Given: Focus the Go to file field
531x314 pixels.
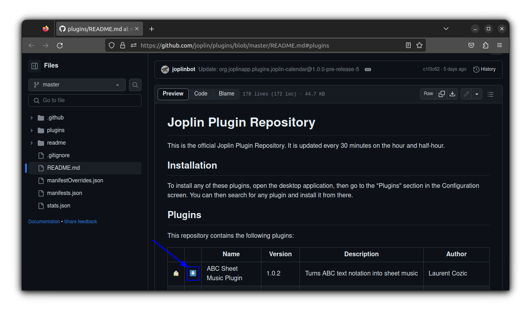Looking at the screenshot, I should (x=85, y=101).
